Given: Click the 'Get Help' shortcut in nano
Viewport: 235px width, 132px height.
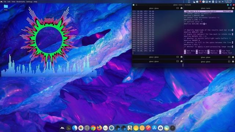Looking at the screenshot, I should pos(189,51).
